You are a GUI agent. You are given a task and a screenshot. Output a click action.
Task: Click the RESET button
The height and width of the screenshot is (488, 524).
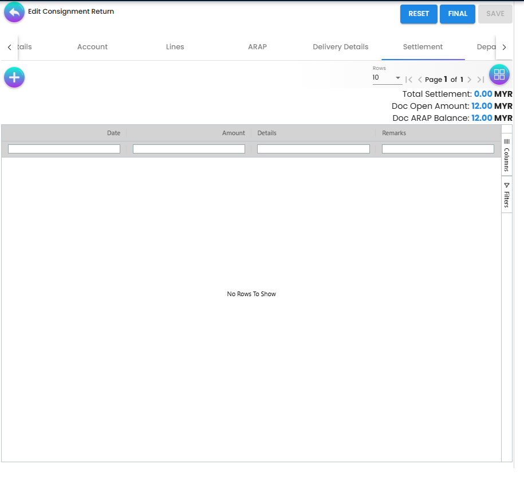[419, 14]
